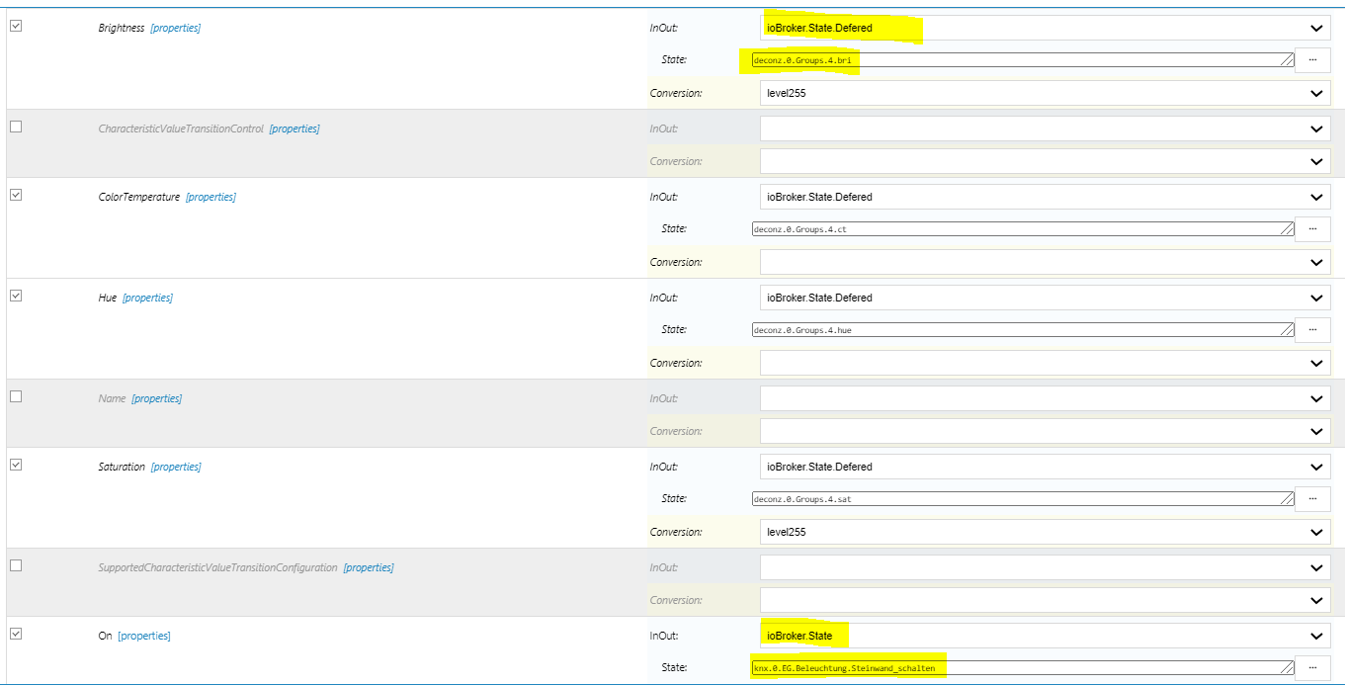Click the ellipsis button beside Hue state
Image resolution: width=1345 pixels, height=686 pixels.
pyautogui.click(x=1312, y=329)
